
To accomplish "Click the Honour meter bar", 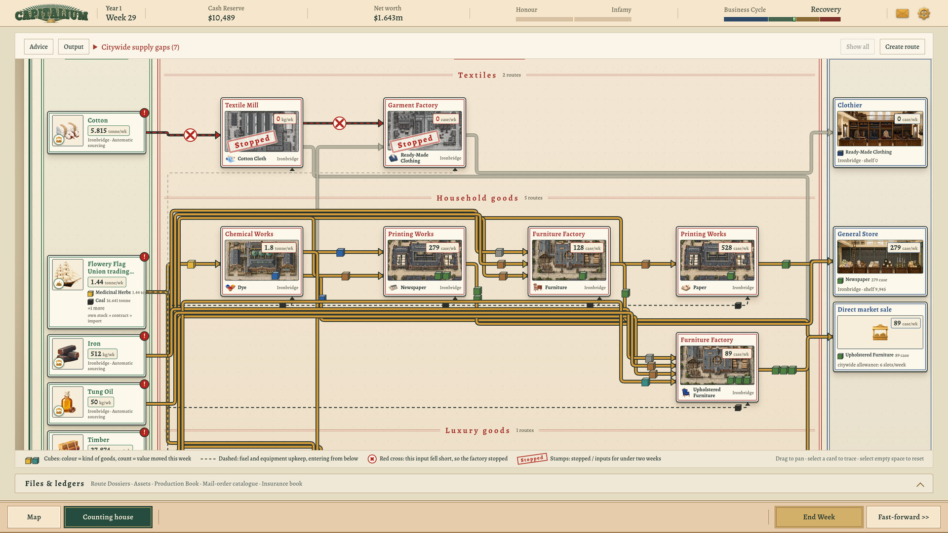I will pyautogui.click(x=544, y=19).
